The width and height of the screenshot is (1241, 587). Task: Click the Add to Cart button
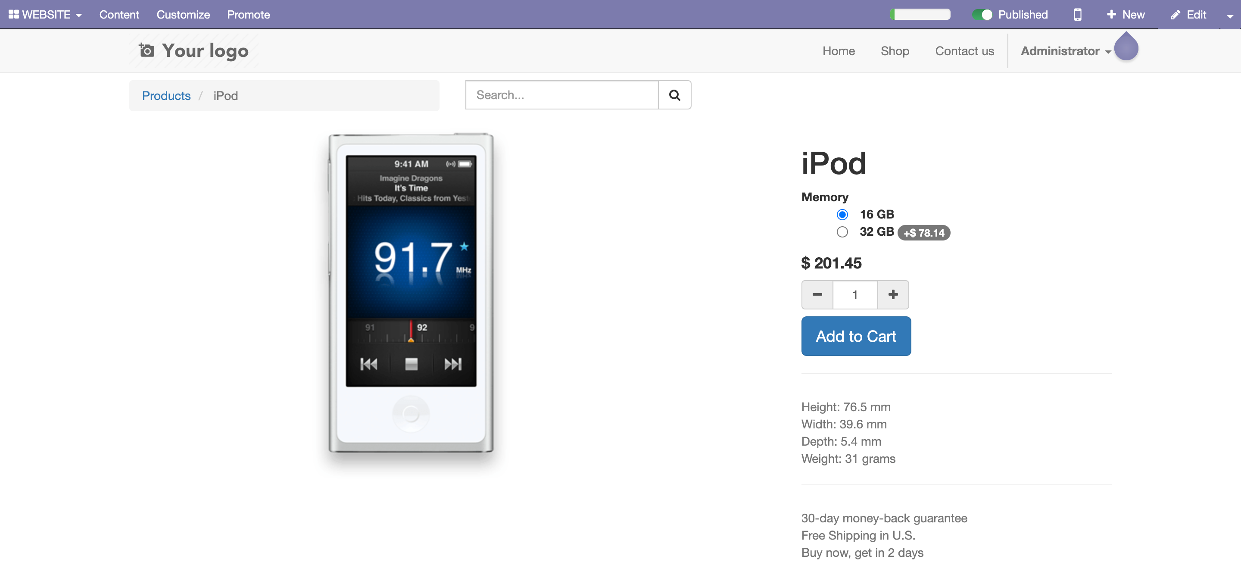click(856, 336)
